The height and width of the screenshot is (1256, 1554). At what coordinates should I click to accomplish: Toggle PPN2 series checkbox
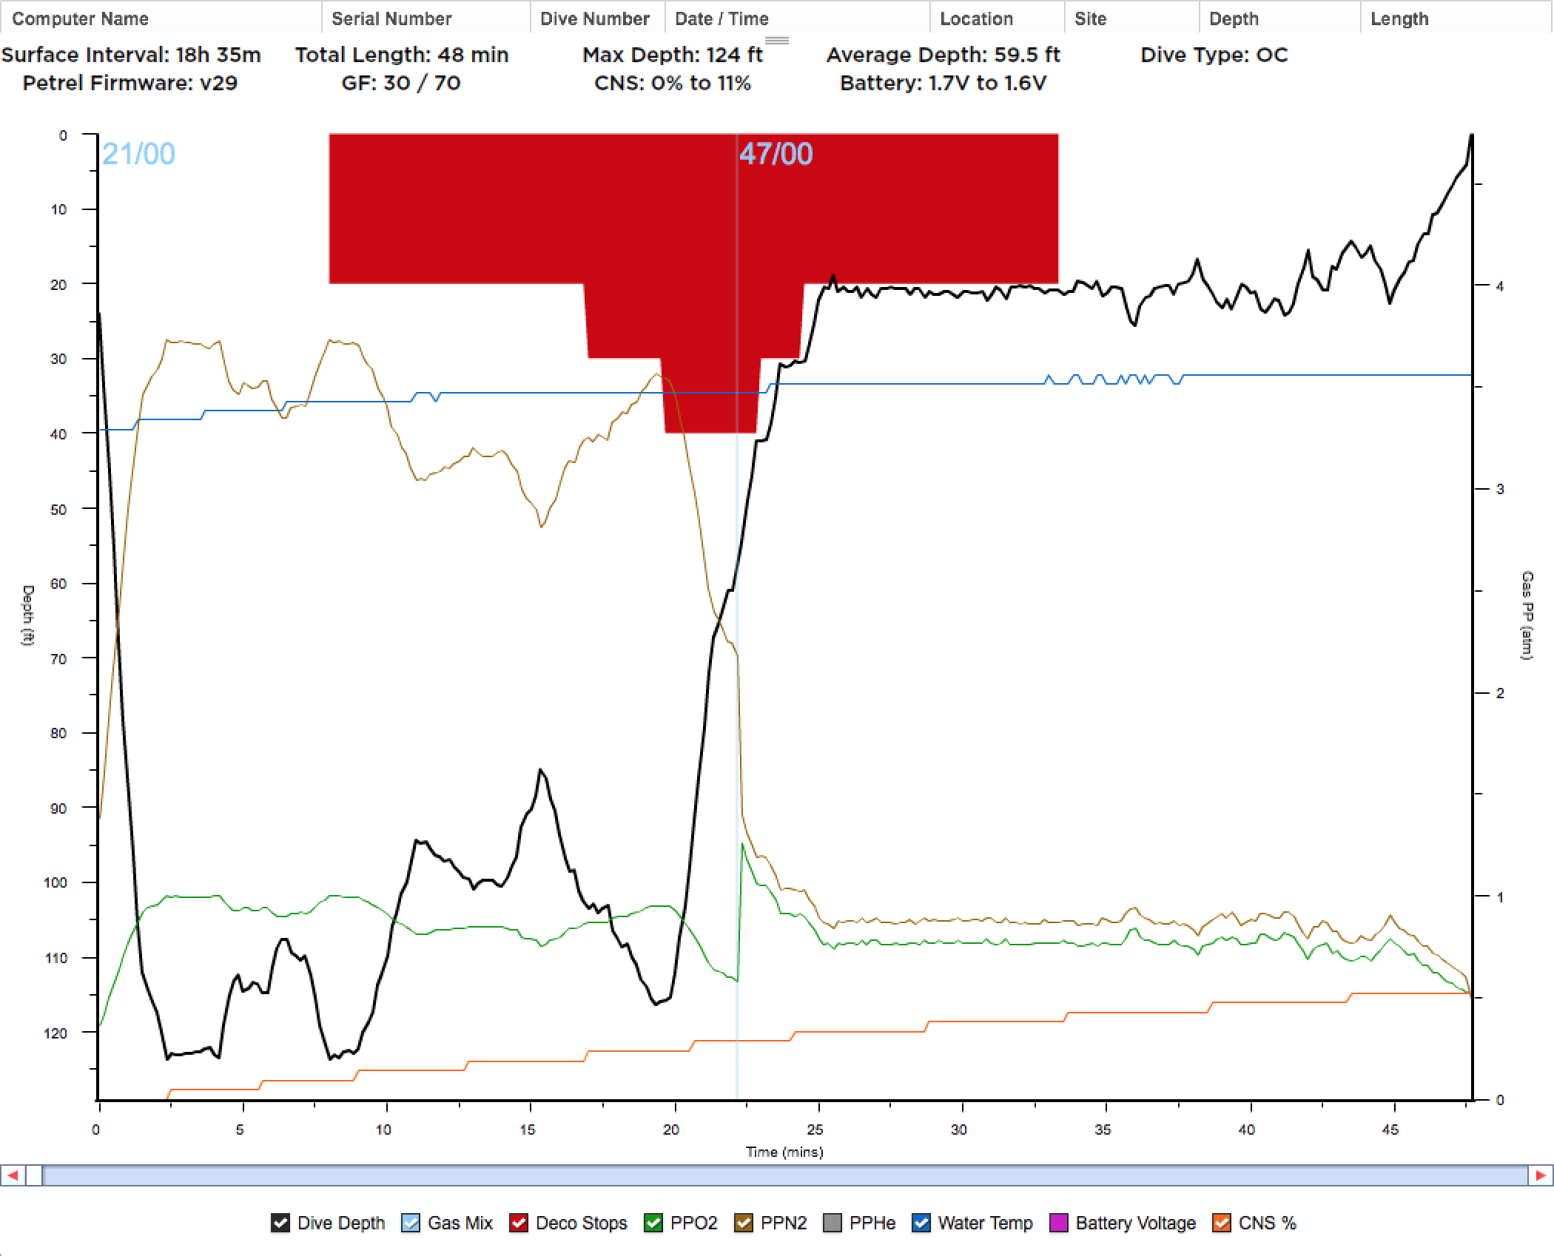(x=744, y=1223)
